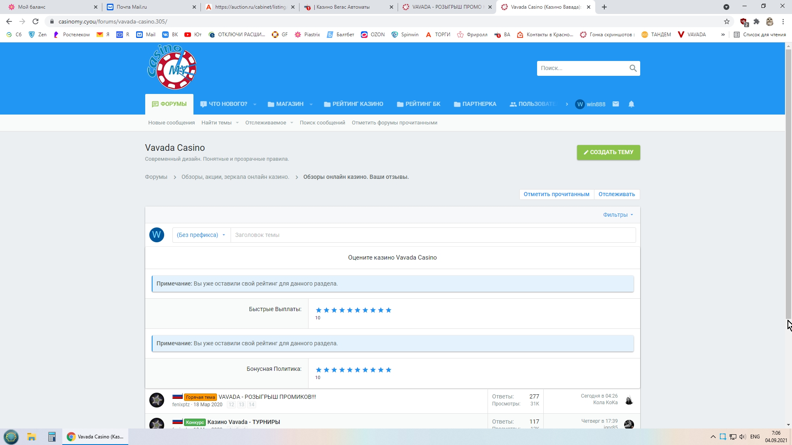
Task: Open the VAVADA bookmark
Action: pyautogui.click(x=692, y=35)
